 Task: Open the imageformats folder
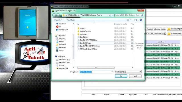coord(85,31)
